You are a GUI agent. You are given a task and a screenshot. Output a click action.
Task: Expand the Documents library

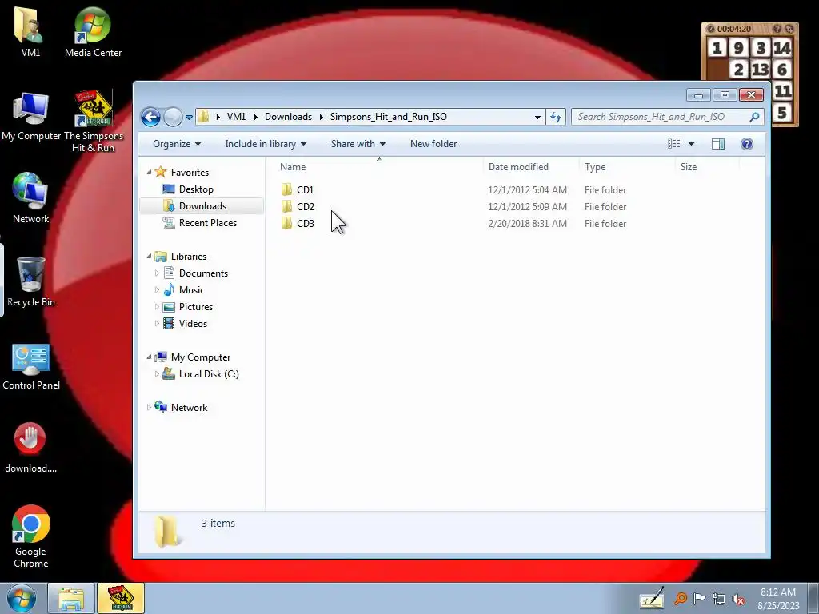click(x=157, y=273)
